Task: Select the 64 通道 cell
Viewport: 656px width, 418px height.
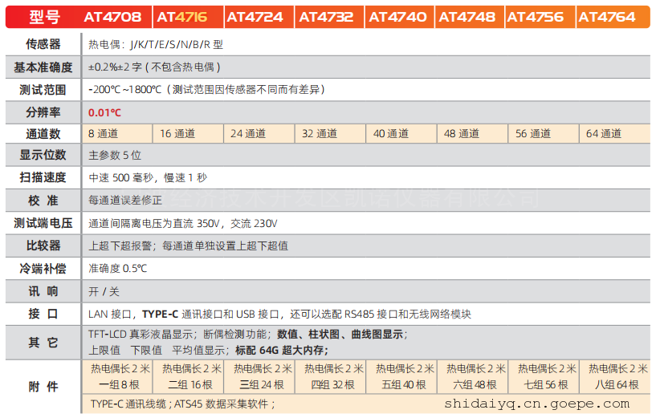Action: (604, 134)
